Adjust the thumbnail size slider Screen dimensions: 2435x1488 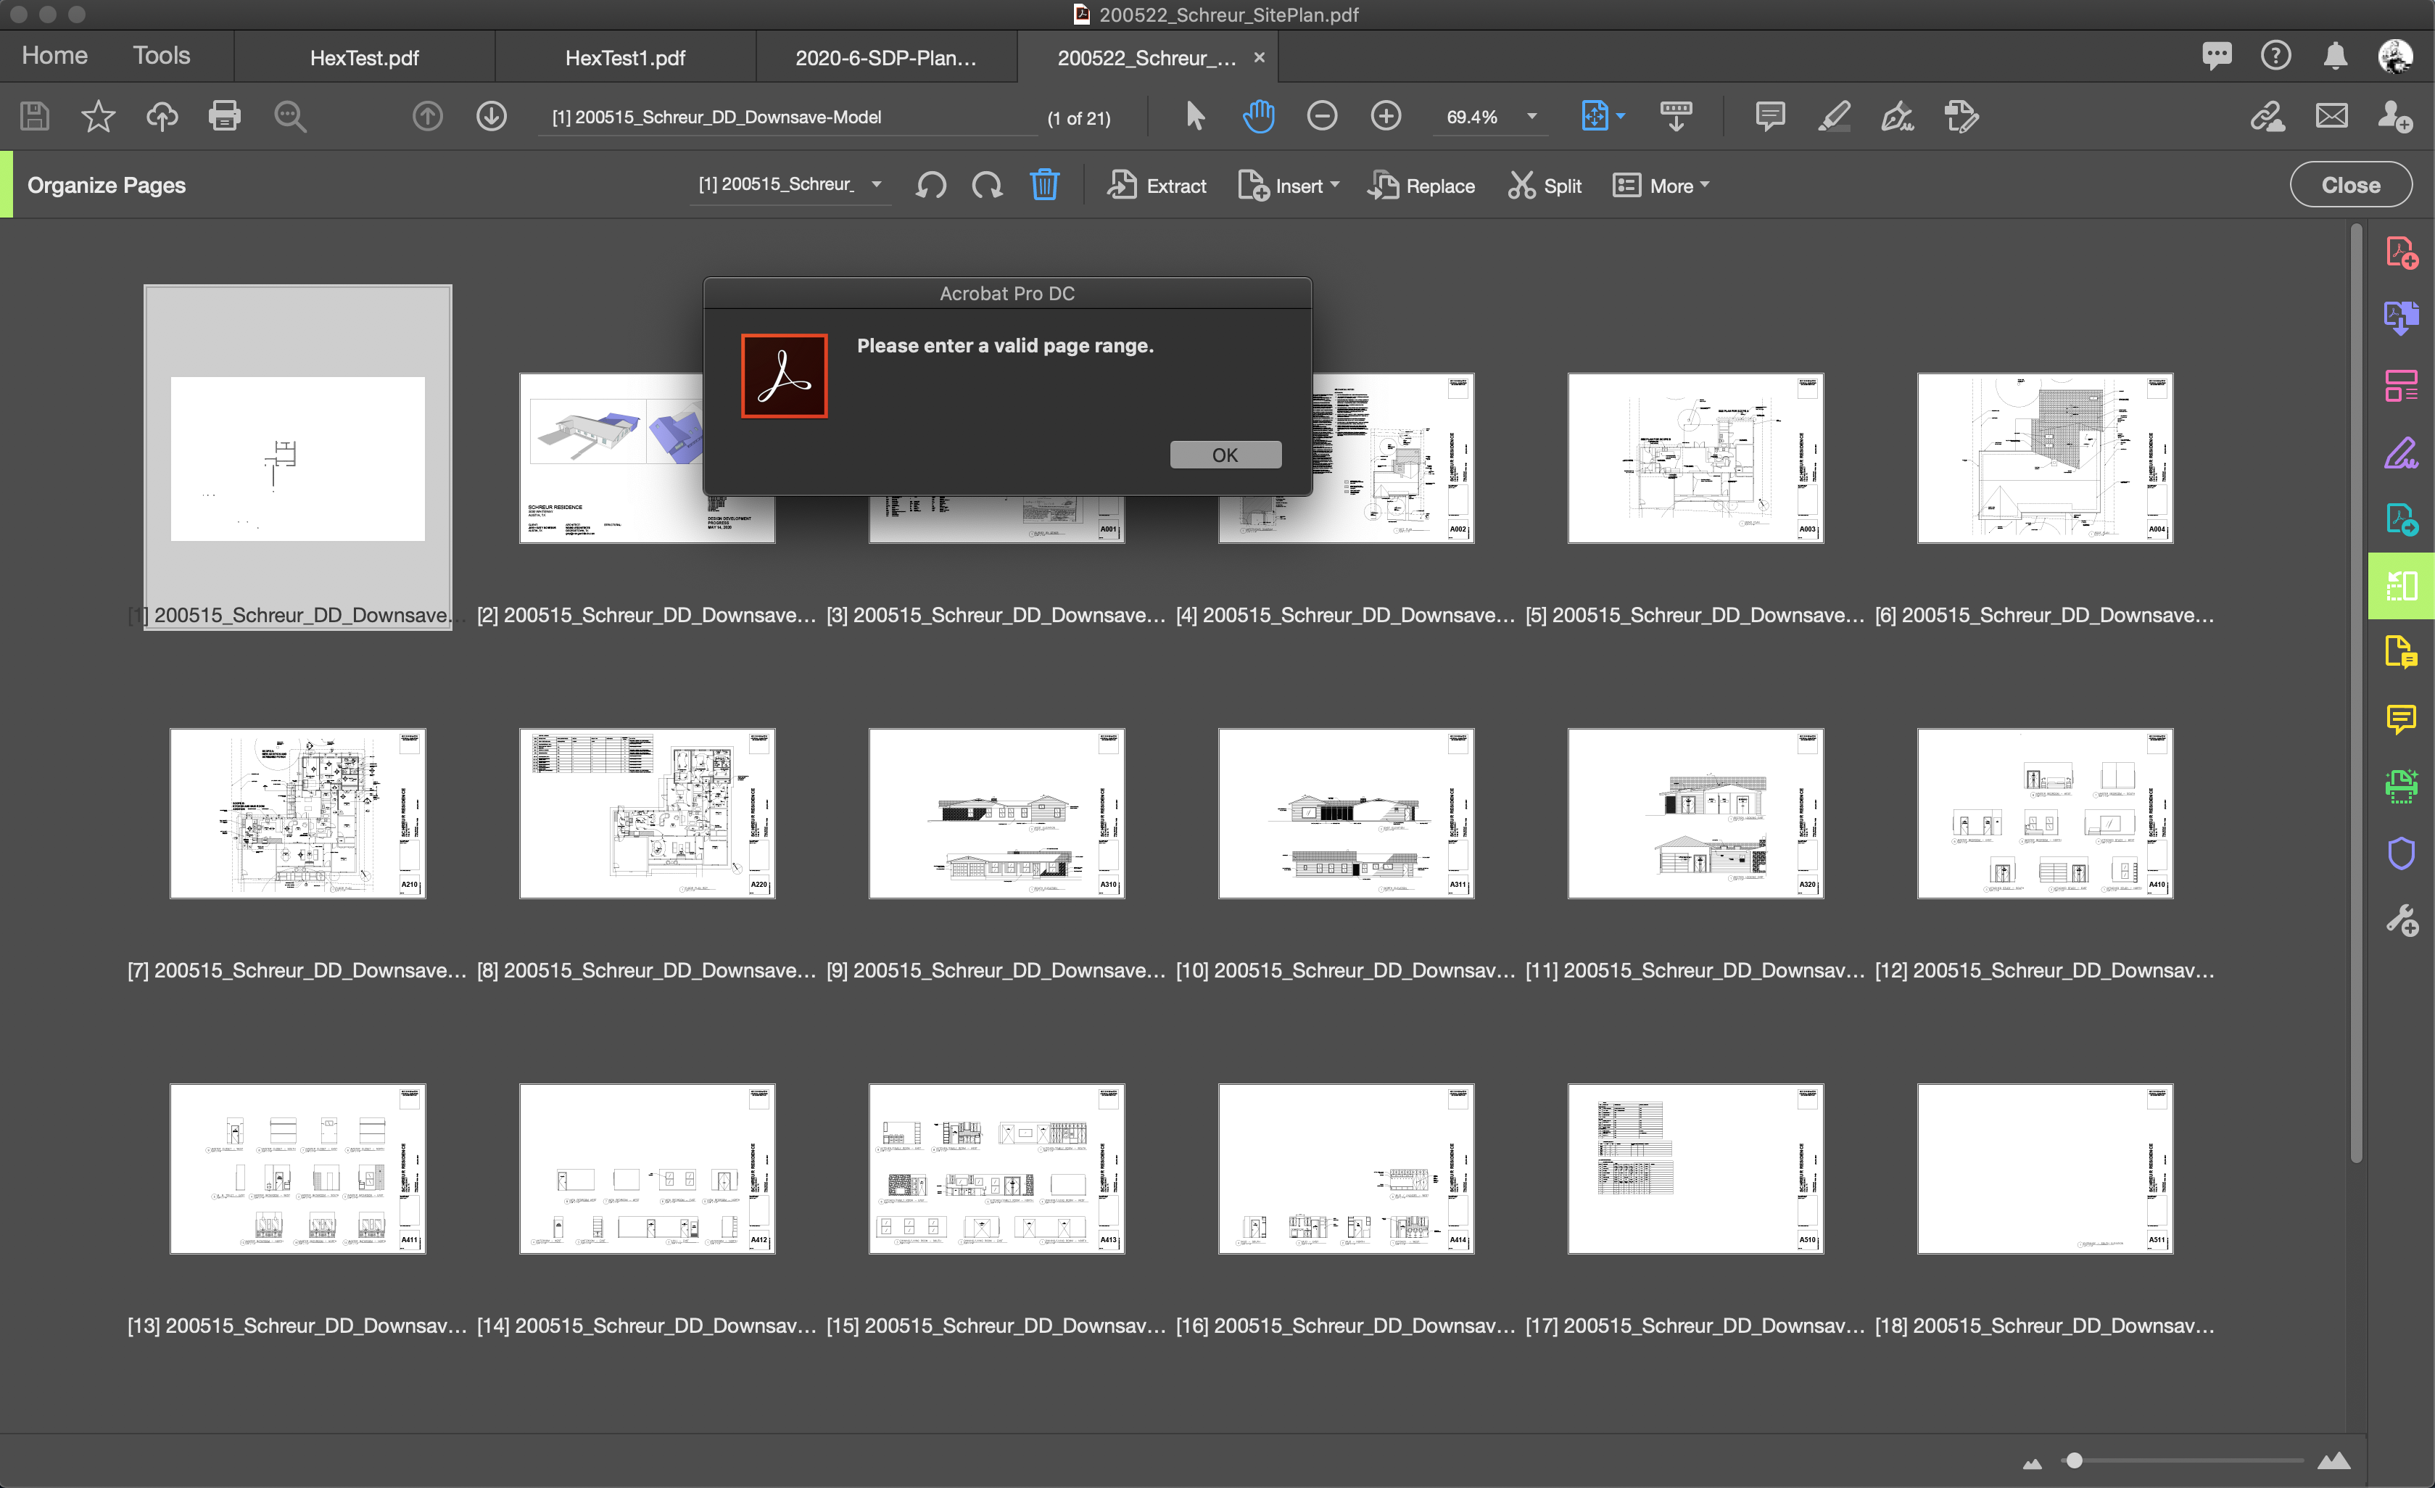click(x=2075, y=1460)
